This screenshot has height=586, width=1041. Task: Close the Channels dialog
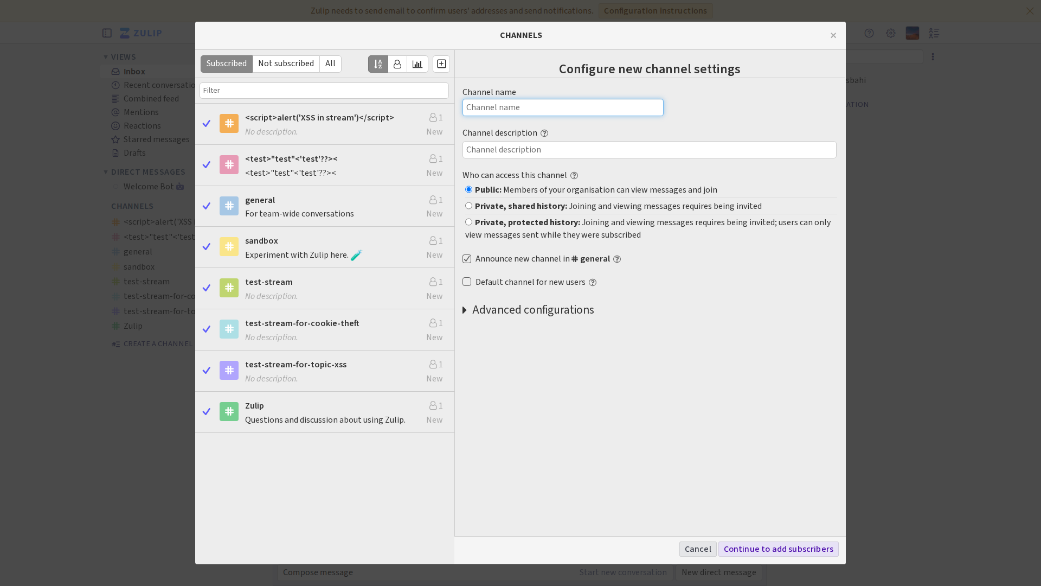(x=833, y=35)
